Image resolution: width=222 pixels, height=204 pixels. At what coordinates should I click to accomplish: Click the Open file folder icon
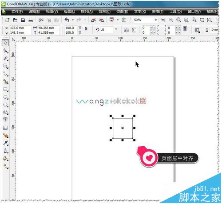coord(15,20)
